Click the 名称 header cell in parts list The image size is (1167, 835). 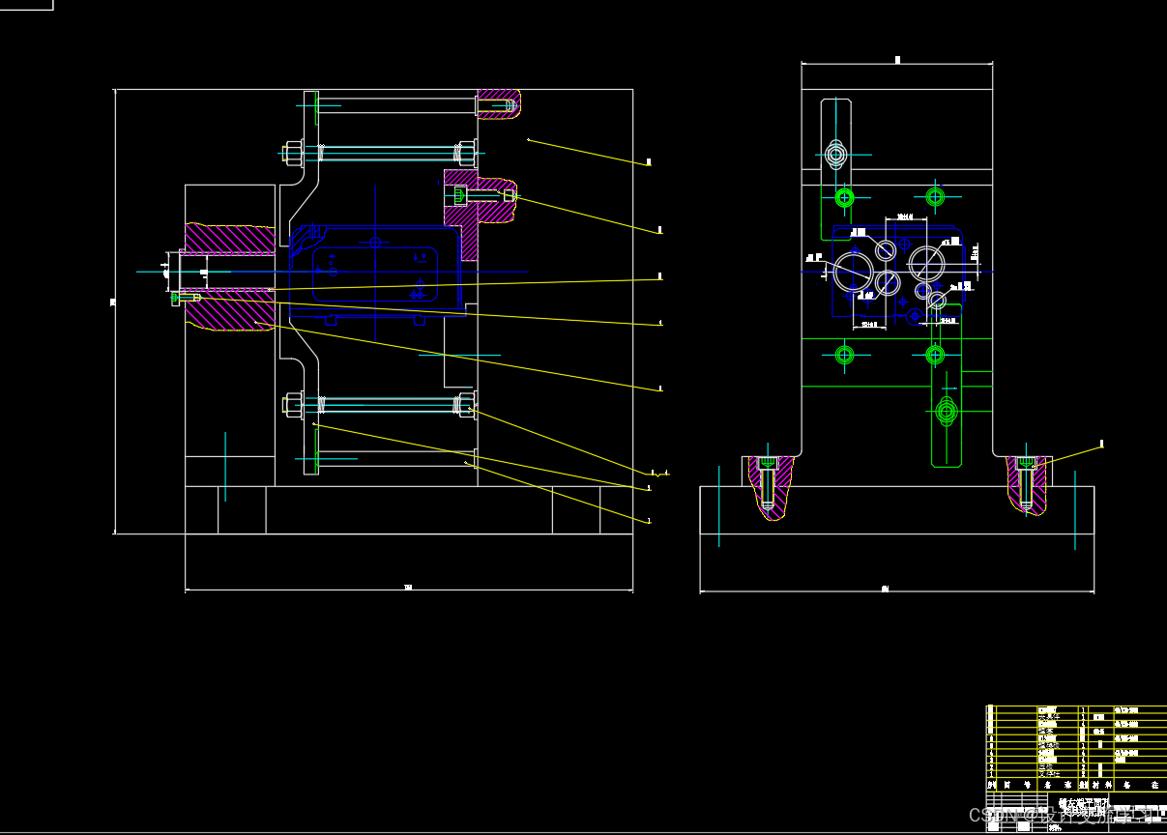click(x=1057, y=785)
